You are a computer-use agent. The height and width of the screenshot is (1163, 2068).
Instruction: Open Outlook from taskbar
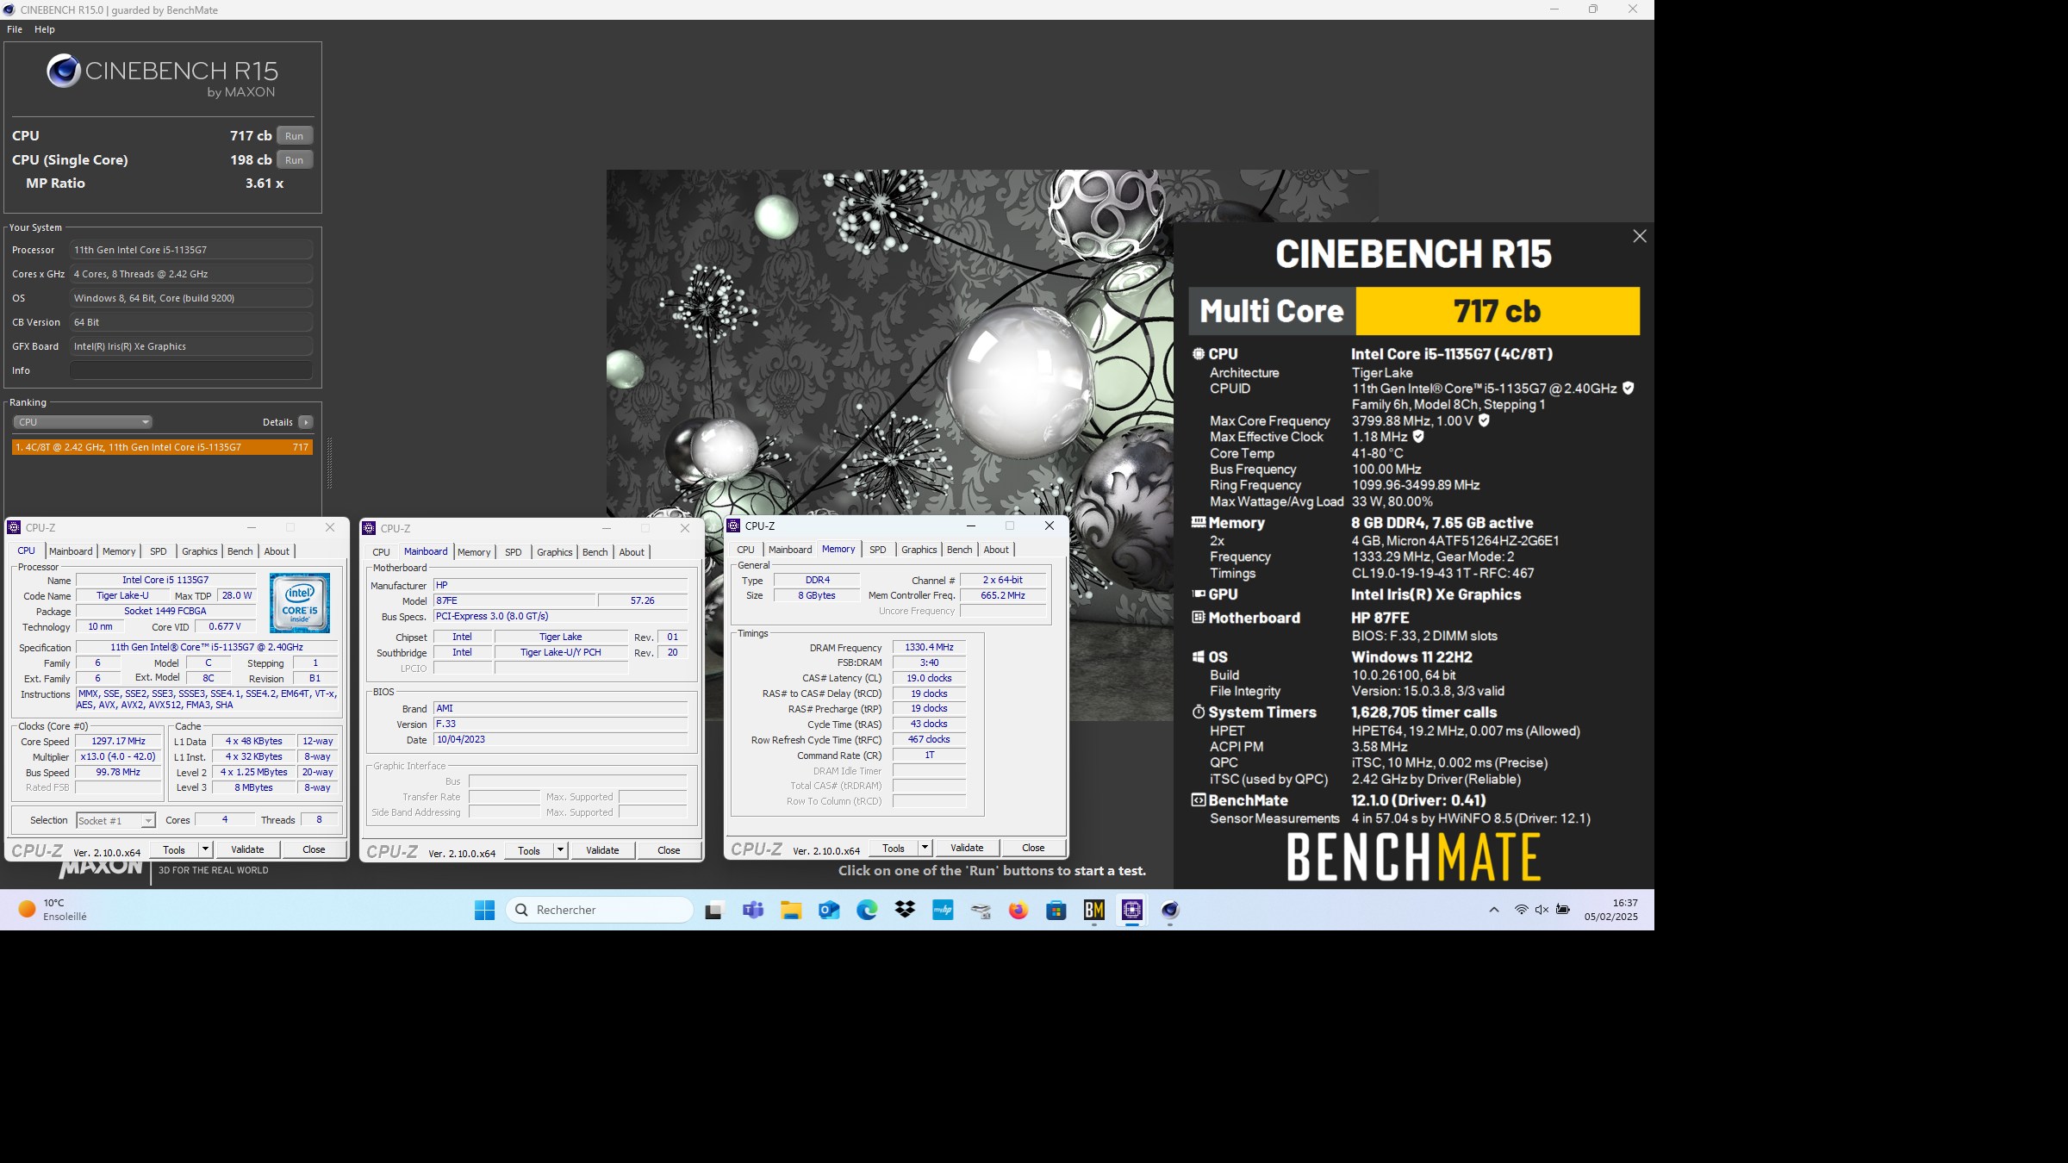(829, 910)
